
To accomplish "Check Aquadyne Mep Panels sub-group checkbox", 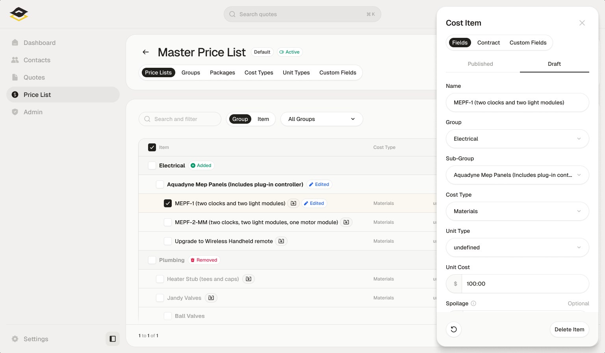I will point(160,184).
